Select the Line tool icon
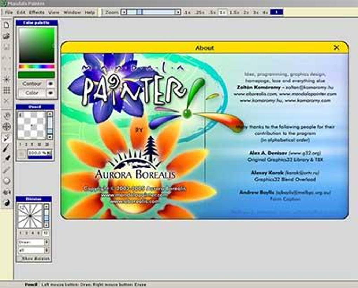The height and width of the screenshot is (288, 358). pyautogui.click(x=6, y=170)
